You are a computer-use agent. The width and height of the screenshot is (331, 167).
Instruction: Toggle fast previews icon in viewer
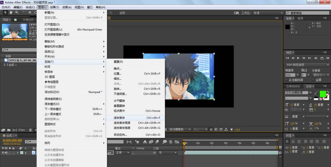point(216,130)
